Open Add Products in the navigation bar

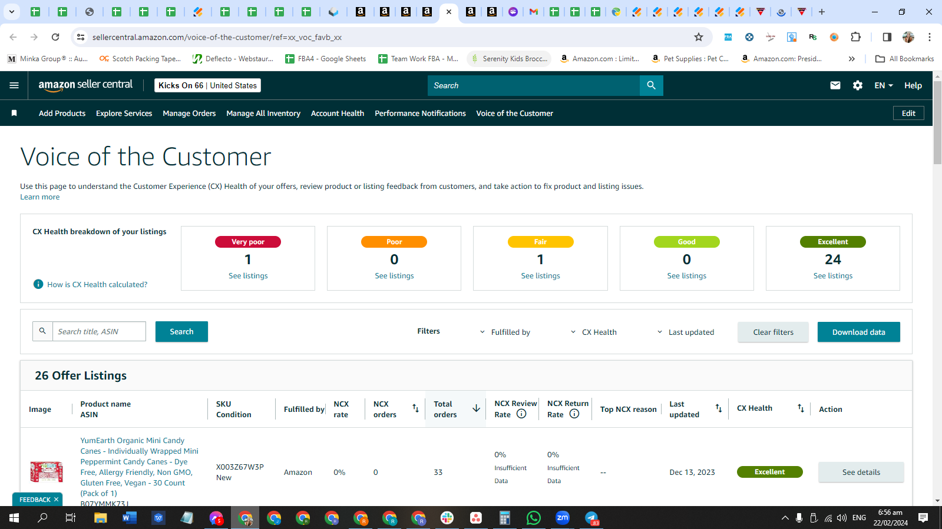62,113
